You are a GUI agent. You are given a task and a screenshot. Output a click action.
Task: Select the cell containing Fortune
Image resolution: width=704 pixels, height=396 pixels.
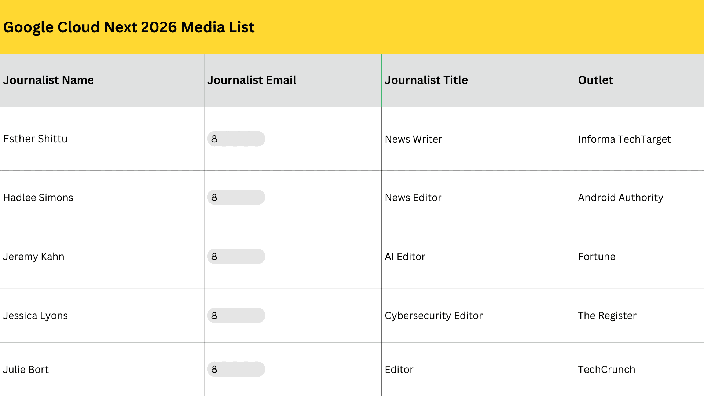597,256
